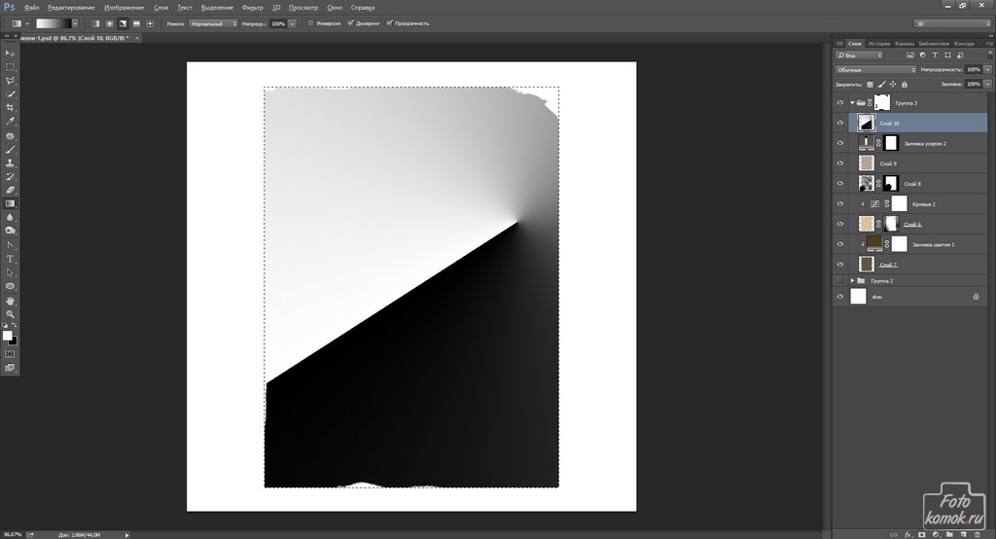Select the Hand tool
The height and width of the screenshot is (539, 996).
click(x=11, y=301)
